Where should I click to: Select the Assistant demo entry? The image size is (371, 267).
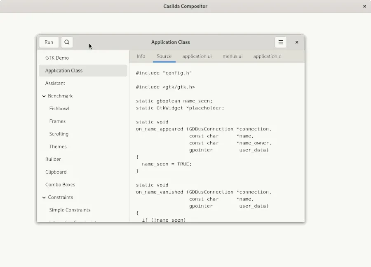[55, 83]
